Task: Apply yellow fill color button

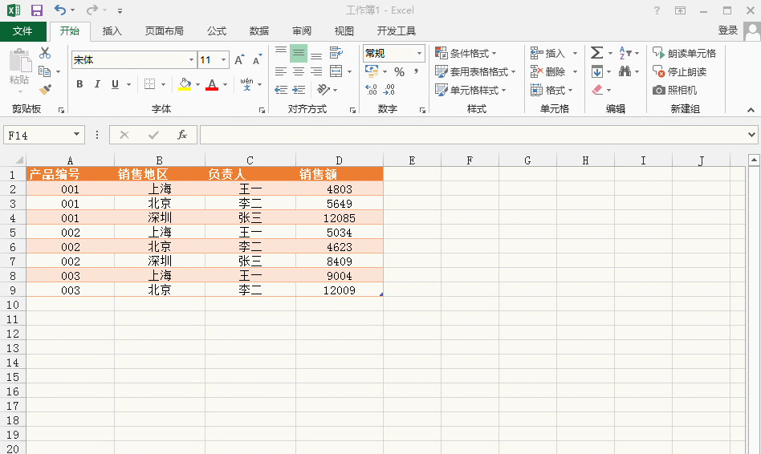Action: click(185, 84)
